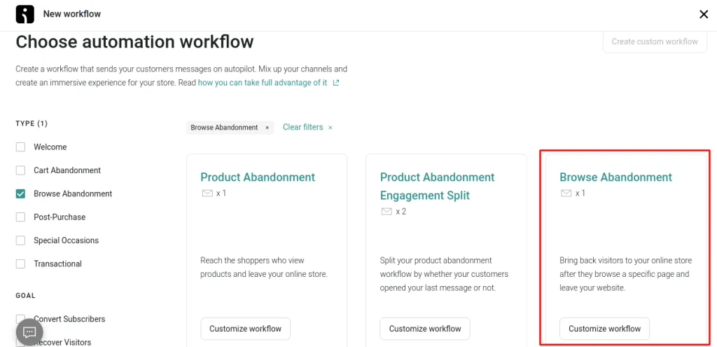
Task: Open 'how you can take full advantage' link
Action: click(x=262, y=83)
